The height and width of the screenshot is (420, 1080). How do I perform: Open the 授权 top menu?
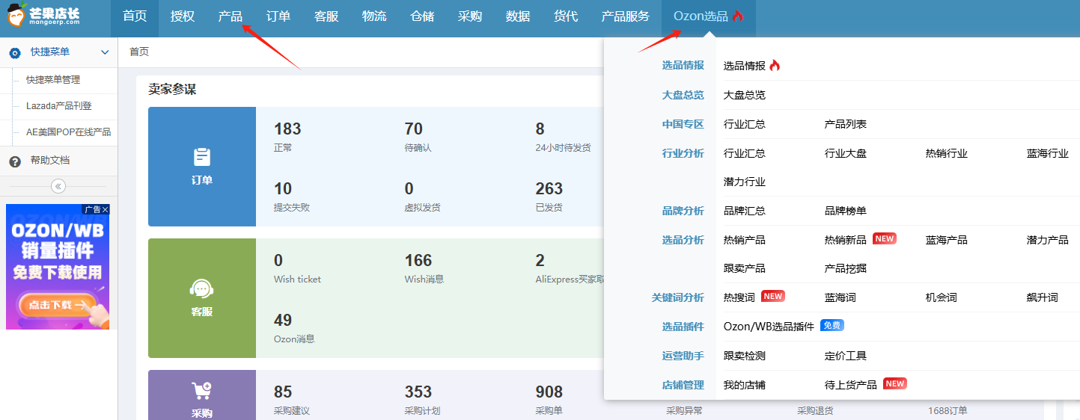click(183, 16)
